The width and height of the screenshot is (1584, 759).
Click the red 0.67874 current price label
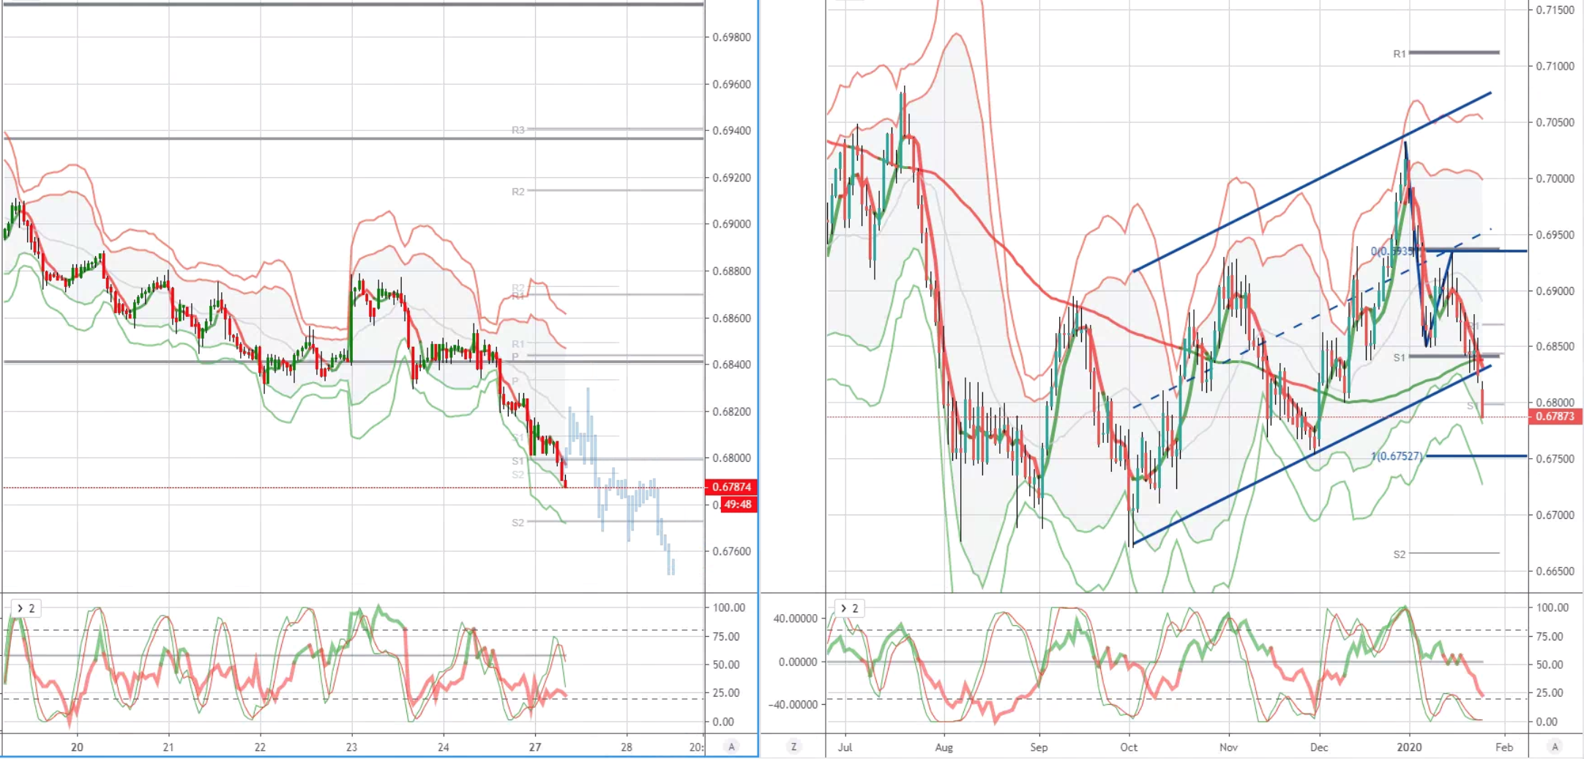tap(731, 487)
